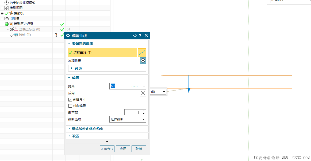The height and width of the screenshot is (161, 311).
Task: Collapse the 偏置 section
Action: click(x=69, y=78)
